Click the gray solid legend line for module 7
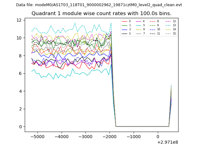Image resolution: width=198 pixels, height=148 pixels. 138,33
